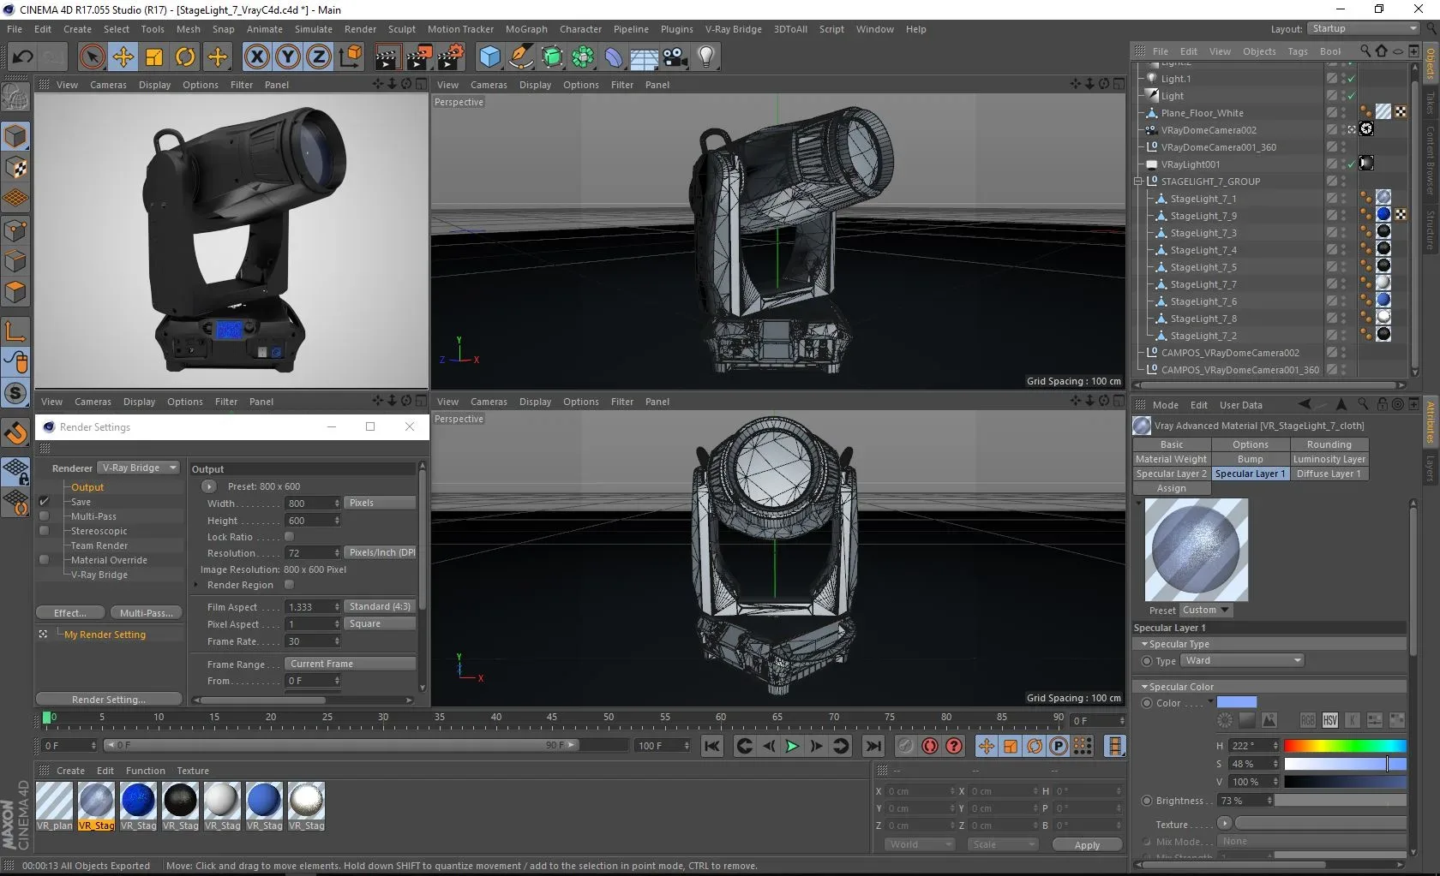Image resolution: width=1440 pixels, height=876 pixels.
Task: Open Edit Render Settings icon
Action: 450,57
